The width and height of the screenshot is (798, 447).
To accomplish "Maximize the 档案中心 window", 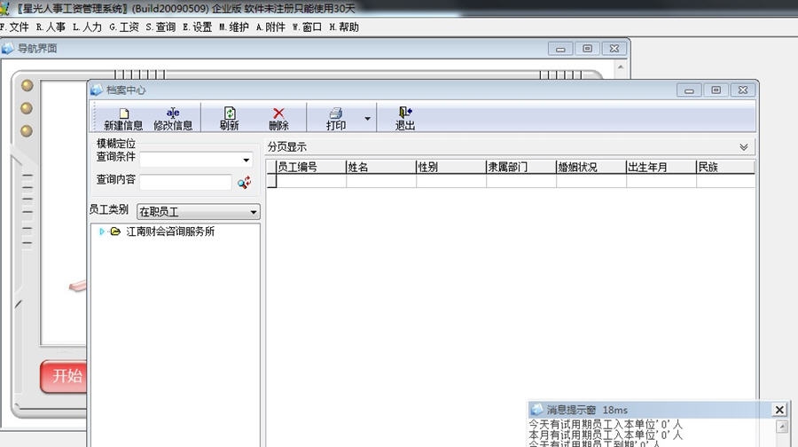I will (x=716, y=90).
